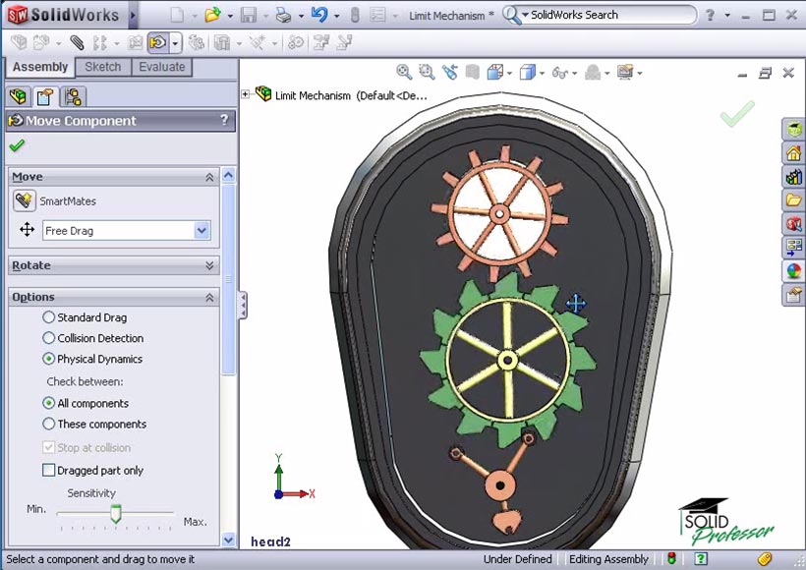Select the Standard Drag option
This screenshot has width=806, height=570.
coord(49,317)
